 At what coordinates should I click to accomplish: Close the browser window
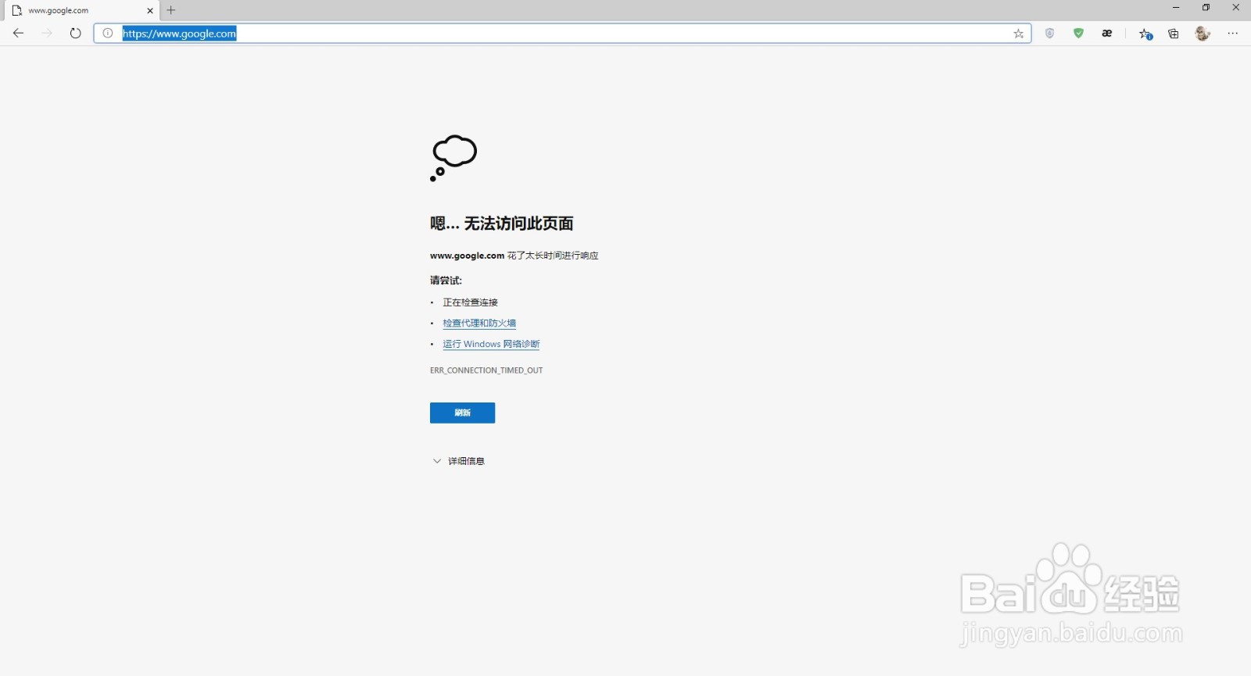pyautogui.click(x=1236, y=8)
